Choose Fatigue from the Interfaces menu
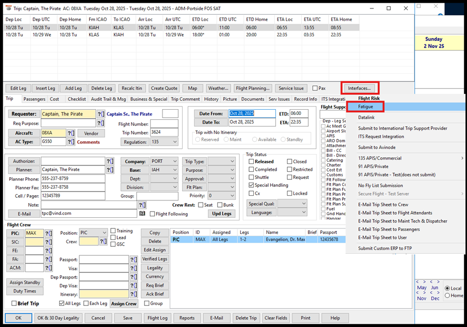The width and height of the screenshot is (467, 327). [366, 107]
